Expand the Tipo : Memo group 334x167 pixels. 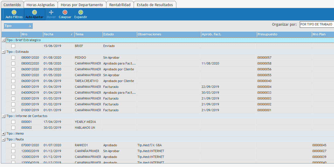tap(4, 133)
